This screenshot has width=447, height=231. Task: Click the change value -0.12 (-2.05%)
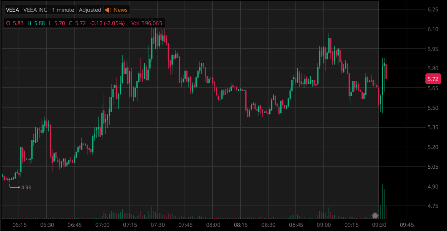point(107,24)
